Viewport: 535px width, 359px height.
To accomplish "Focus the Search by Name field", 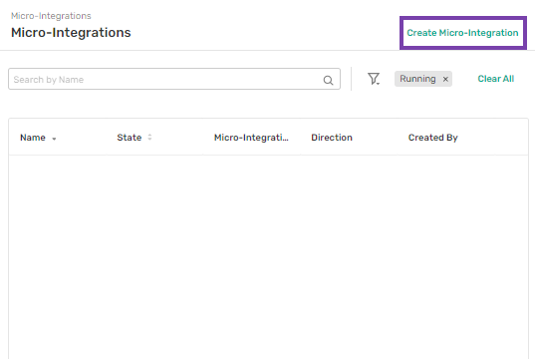I will [x=174, y=79].
